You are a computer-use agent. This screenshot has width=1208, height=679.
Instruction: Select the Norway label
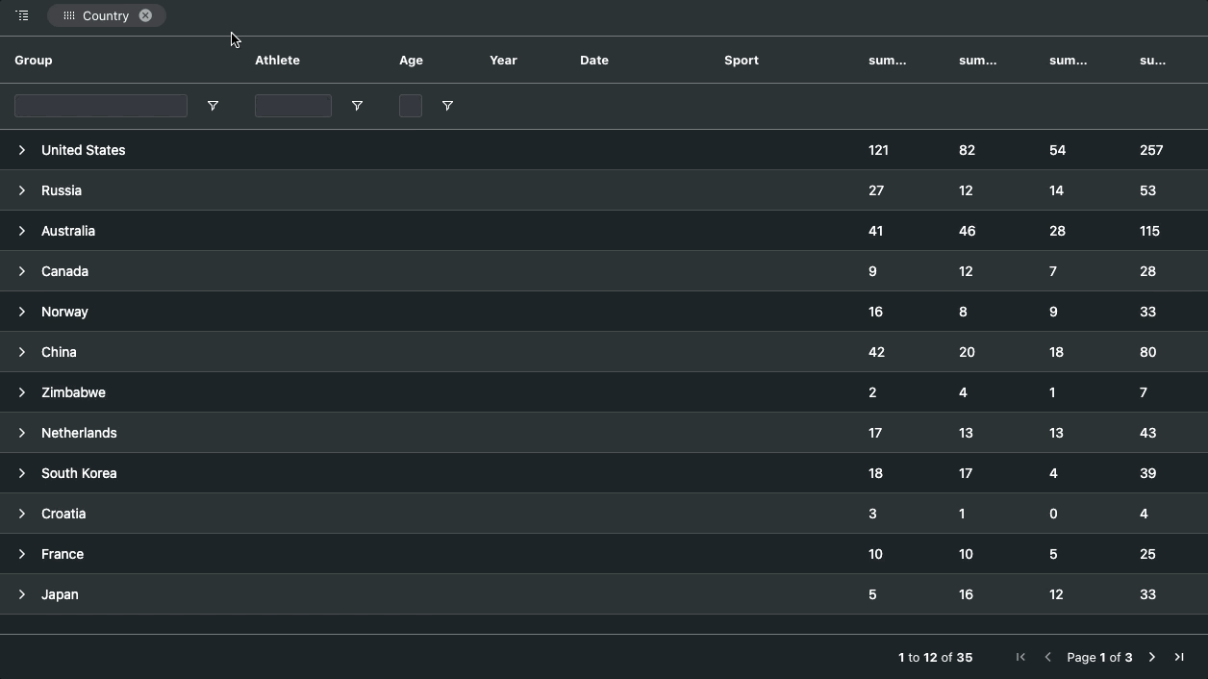click(64, 312)
